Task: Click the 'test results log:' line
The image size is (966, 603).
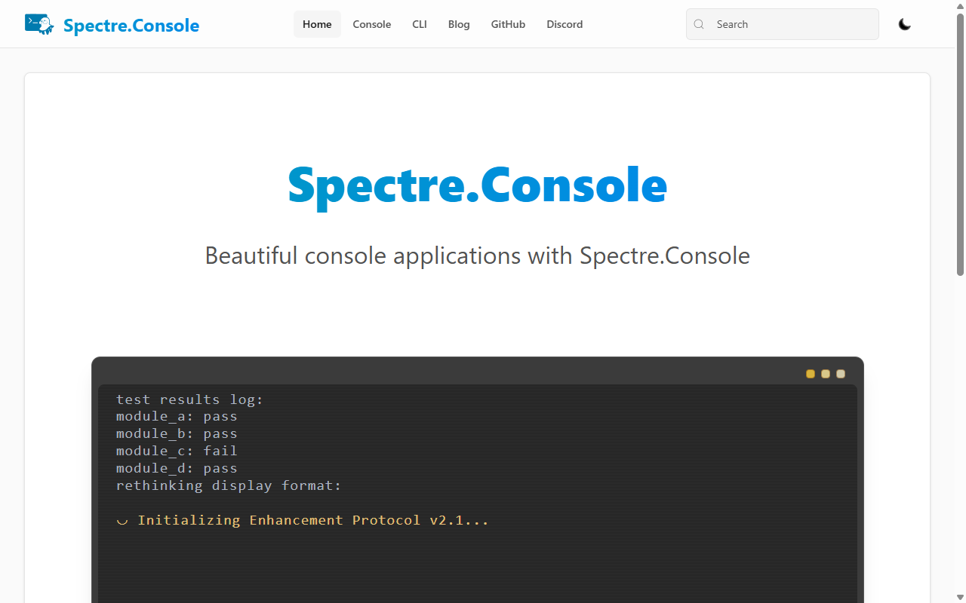Action: [189, 399]
